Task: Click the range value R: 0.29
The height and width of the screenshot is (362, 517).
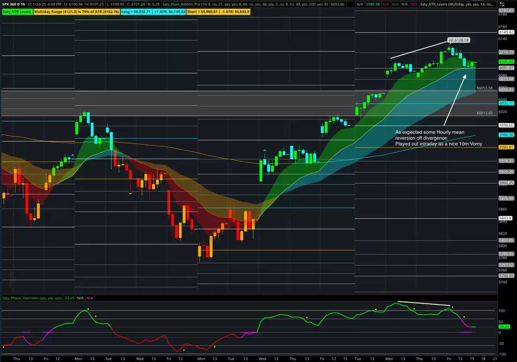Action: (x=154, y=4)
